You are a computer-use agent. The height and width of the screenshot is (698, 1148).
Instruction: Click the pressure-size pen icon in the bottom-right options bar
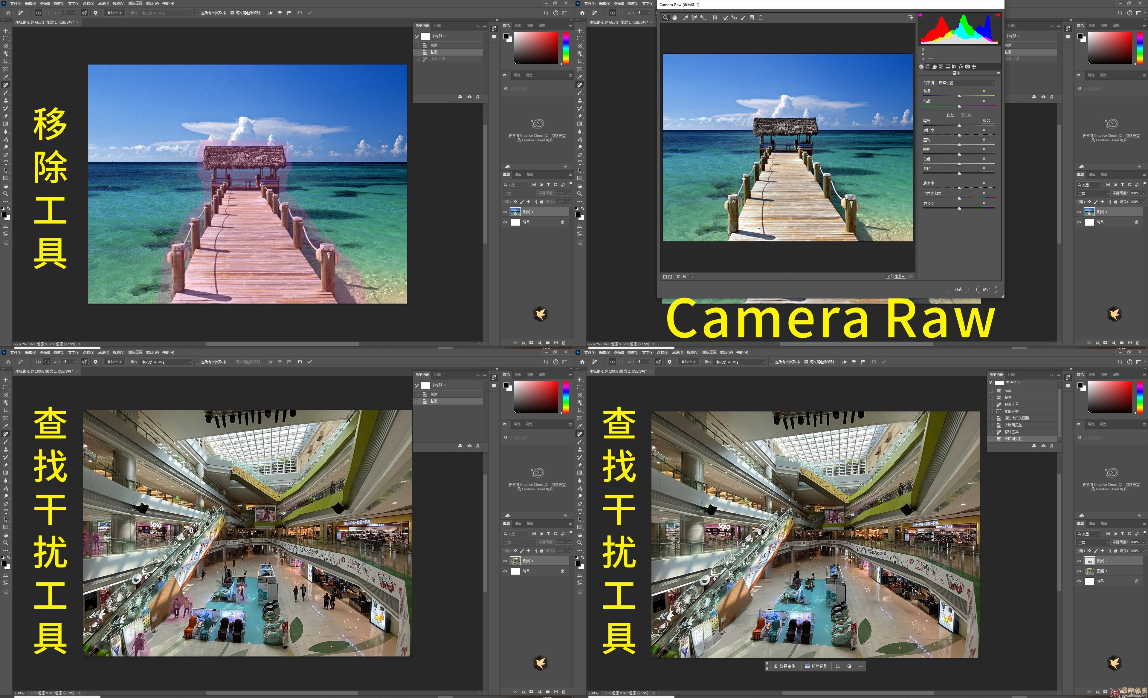[659, 362]
